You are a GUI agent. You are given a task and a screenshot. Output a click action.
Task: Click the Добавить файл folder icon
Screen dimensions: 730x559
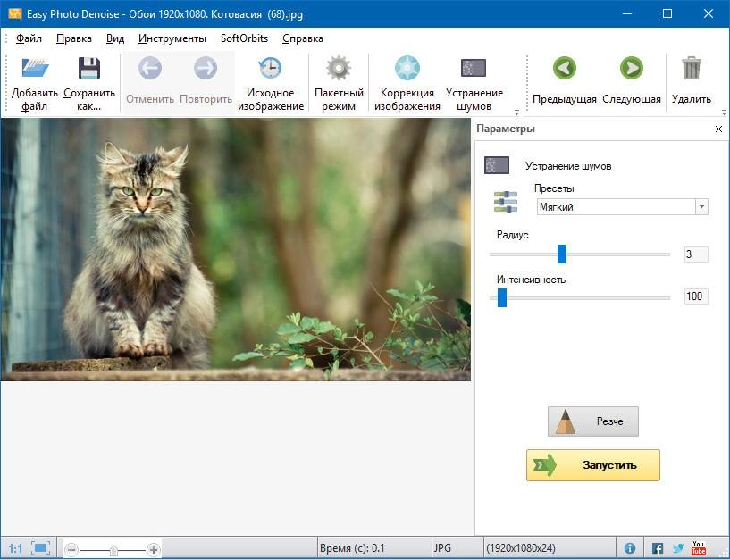(35, 68)
